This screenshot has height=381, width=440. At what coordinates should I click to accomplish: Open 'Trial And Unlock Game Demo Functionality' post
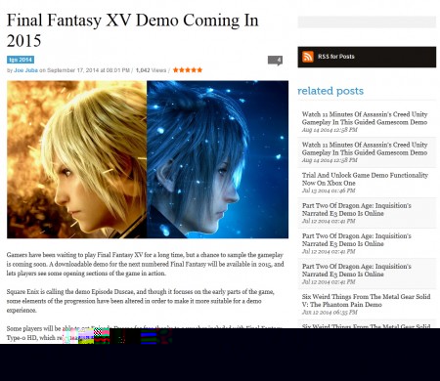coord(365,179)
